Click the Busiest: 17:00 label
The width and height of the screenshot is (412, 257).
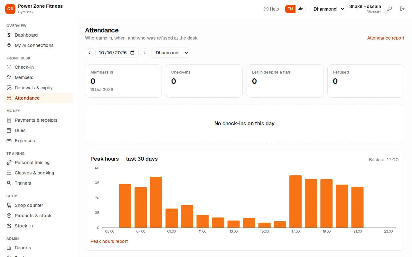click(384, 160)
